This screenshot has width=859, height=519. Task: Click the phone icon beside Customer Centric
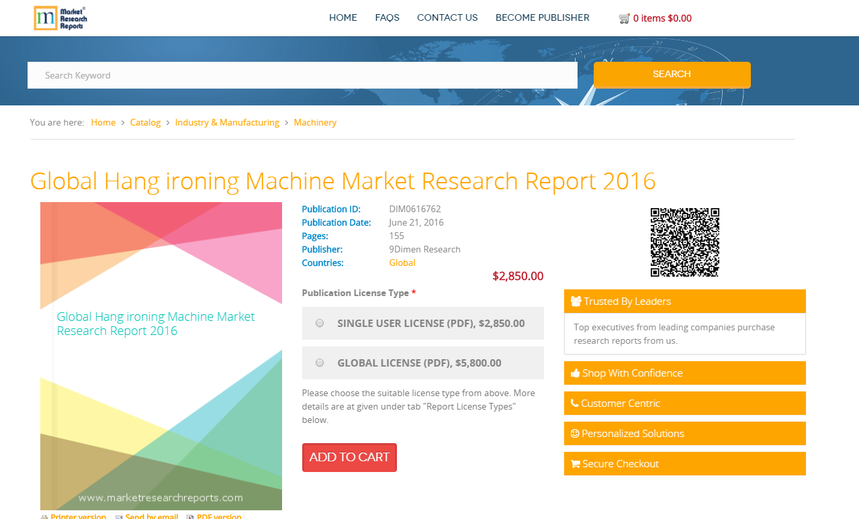[x=574, y=404]
